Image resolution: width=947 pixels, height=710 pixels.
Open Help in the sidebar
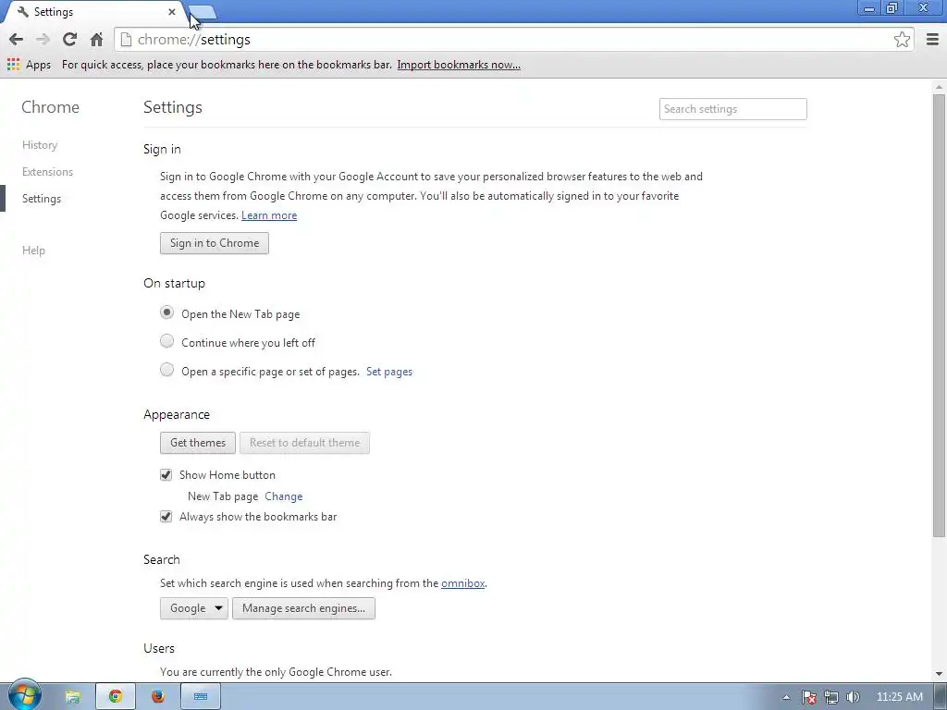(34, 250)
